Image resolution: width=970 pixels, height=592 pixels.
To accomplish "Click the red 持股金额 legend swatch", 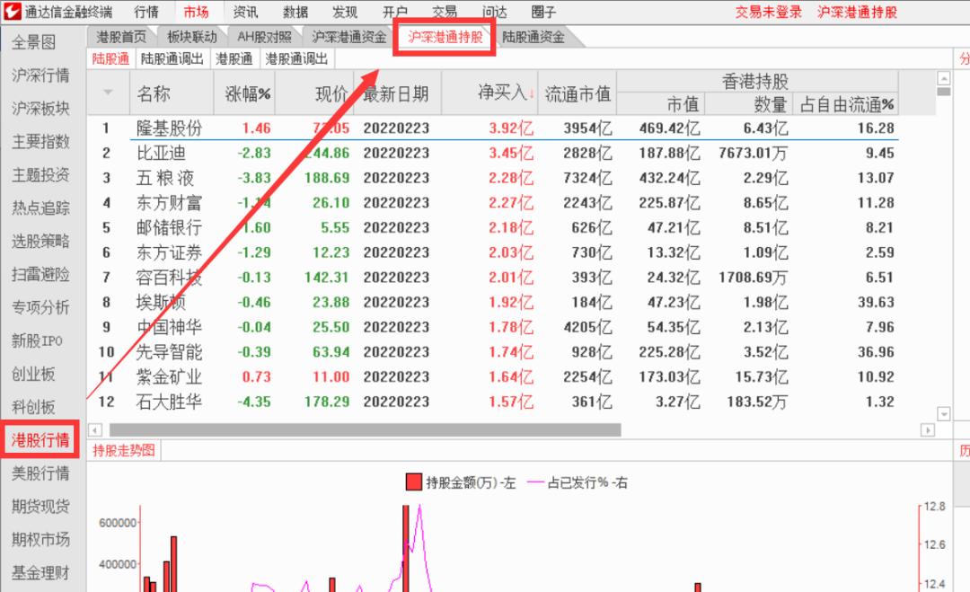I will coord(411,482).
